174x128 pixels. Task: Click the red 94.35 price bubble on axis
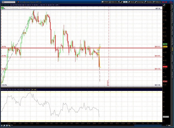pos(165,67)
